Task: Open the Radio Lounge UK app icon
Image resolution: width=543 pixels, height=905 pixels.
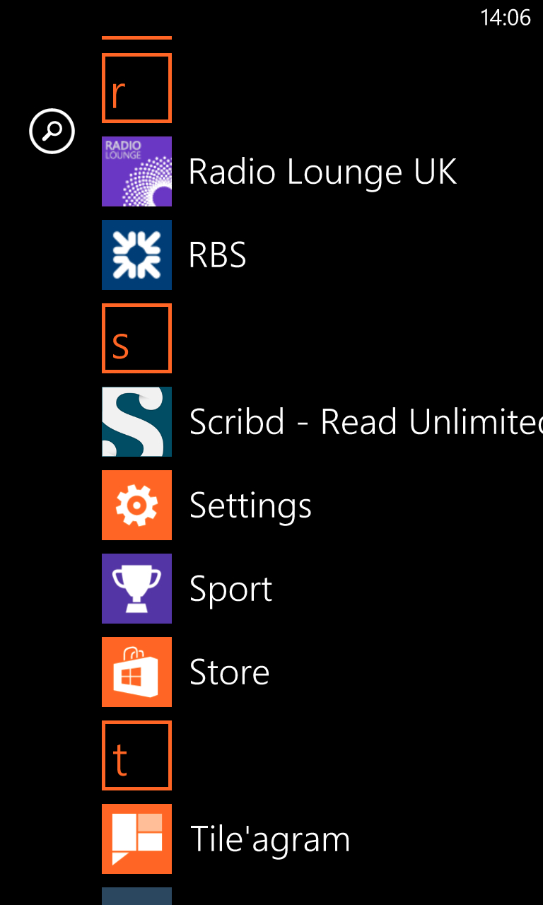Action: point(136,171)
